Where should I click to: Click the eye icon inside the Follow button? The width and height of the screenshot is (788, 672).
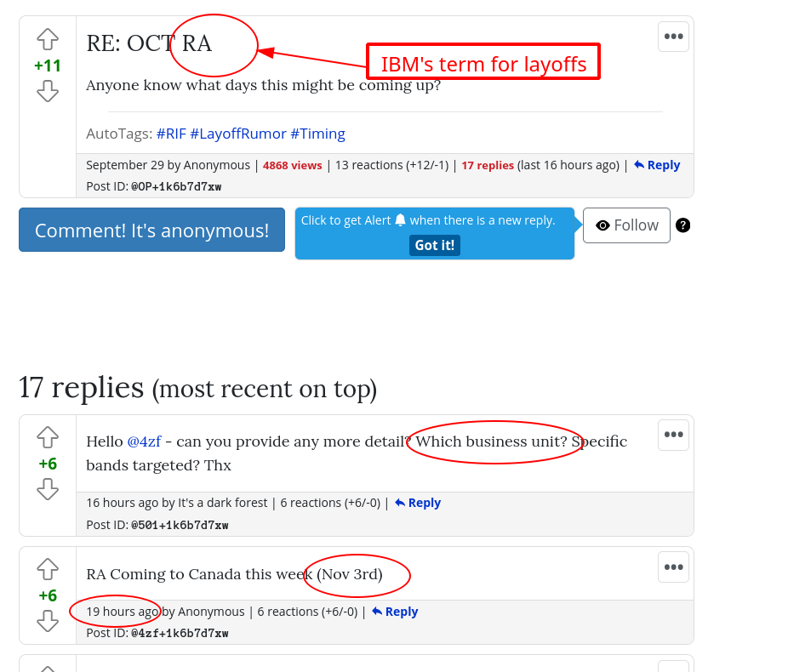pos(603,225)
